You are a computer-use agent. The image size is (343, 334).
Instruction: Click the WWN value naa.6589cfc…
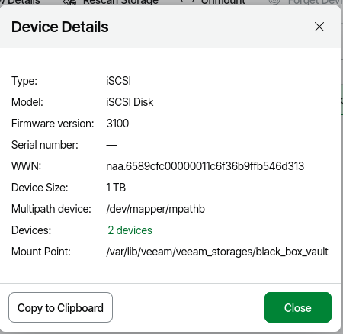click(205, 166)
